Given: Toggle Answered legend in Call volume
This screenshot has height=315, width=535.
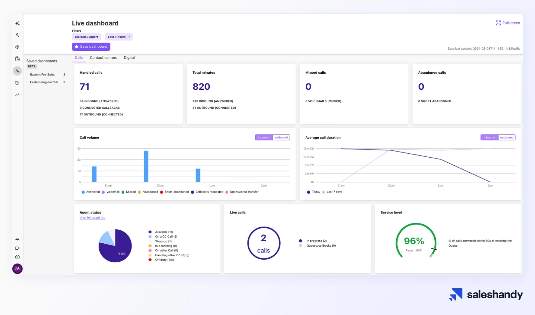Looking at the screenshot, I should click(x=91, y=192).
